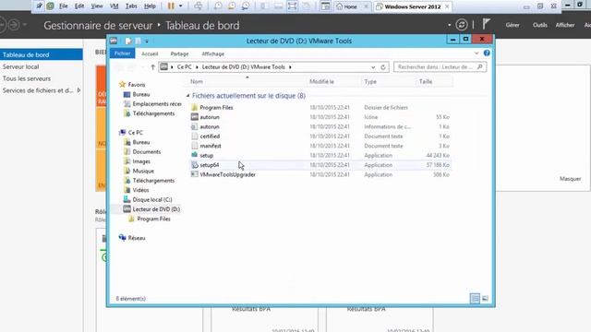Viewport: 591px width, 332px height.
Task: Select the autorun icon file (55 Ko)
Action: (x=210, y=117)
